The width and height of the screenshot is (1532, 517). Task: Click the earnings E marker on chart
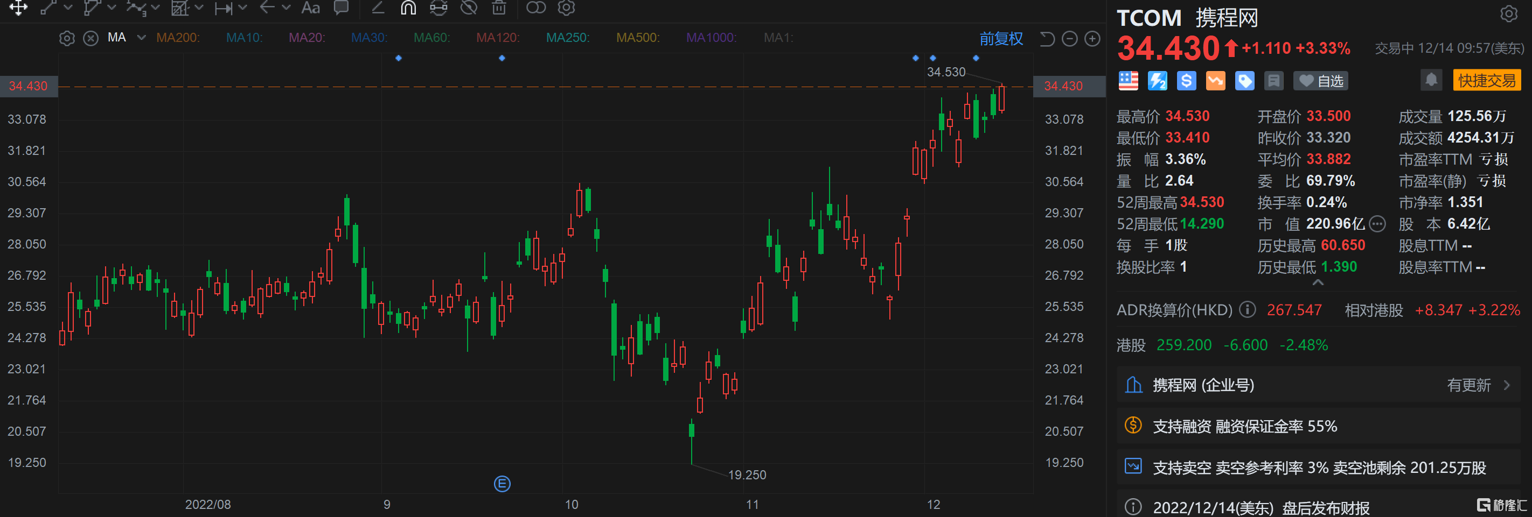tap(502, 484)
